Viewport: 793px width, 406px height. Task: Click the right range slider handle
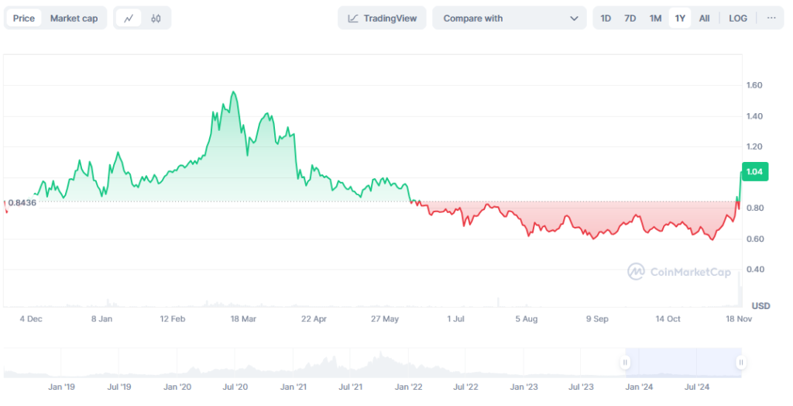[741, 362]
